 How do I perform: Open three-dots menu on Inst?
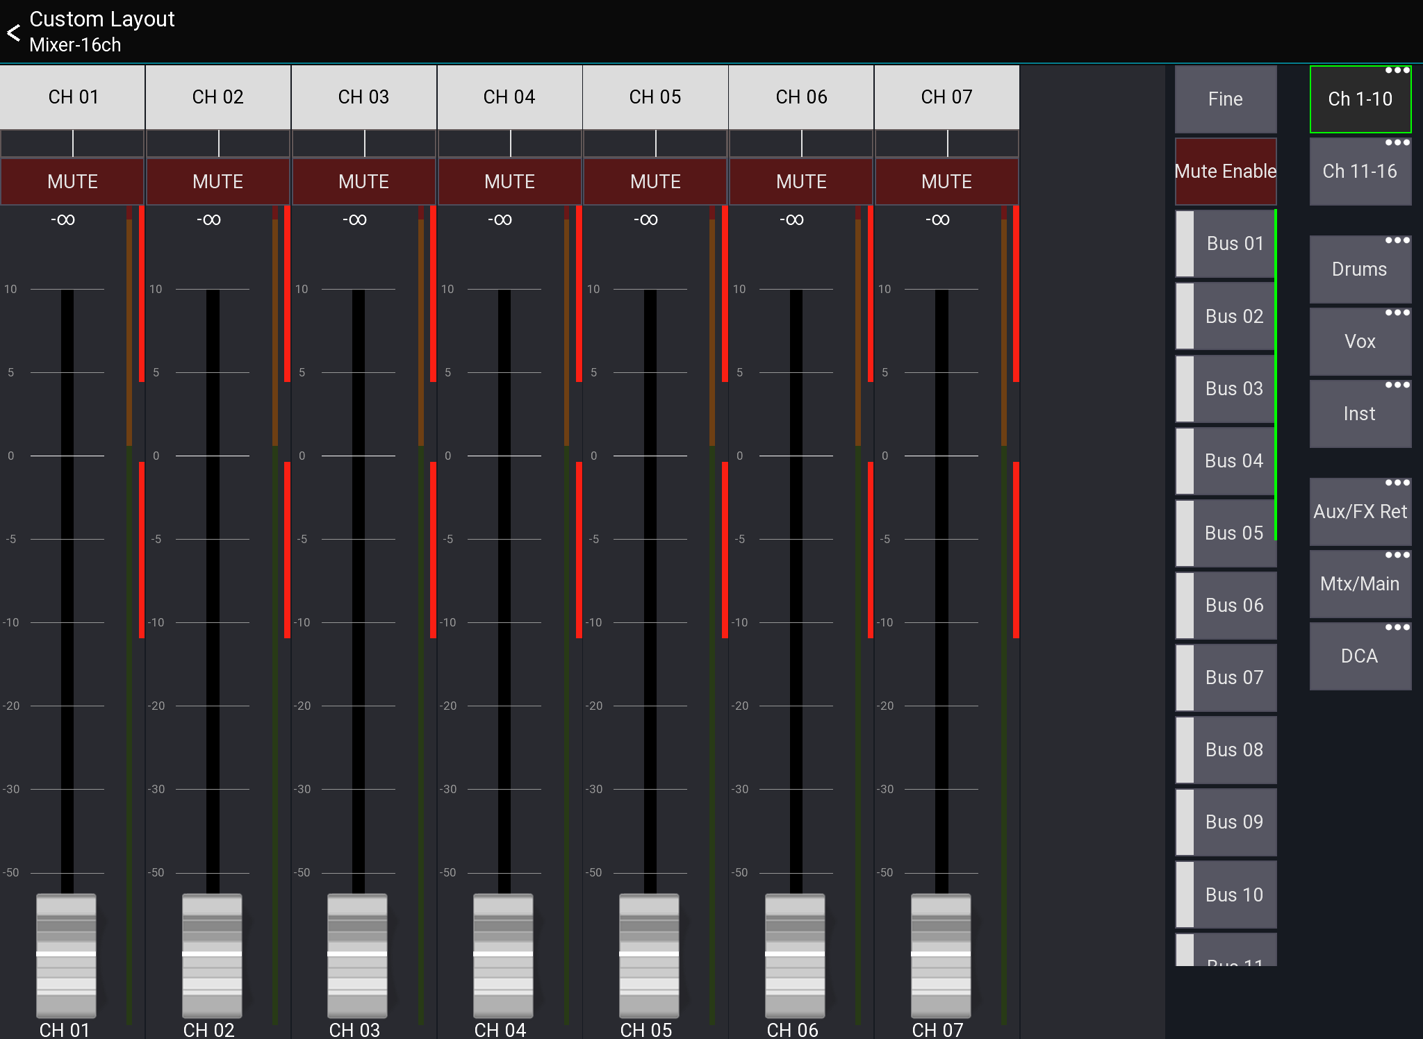(x=1397, y=385)
